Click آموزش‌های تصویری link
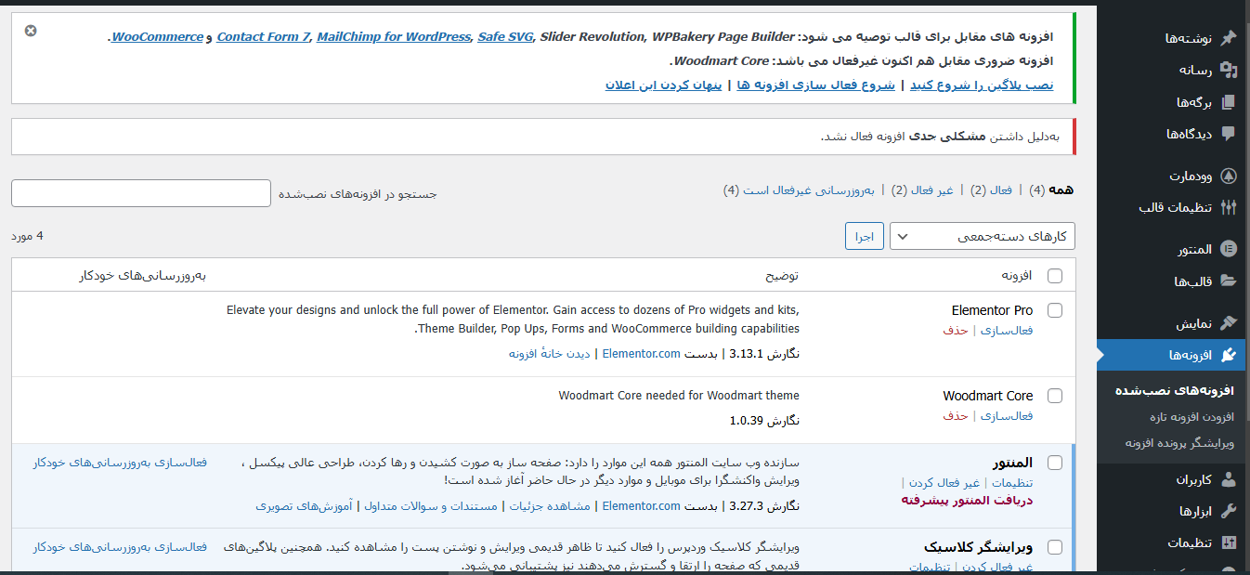Screen dimensions: 1250x575 [304, 505]
